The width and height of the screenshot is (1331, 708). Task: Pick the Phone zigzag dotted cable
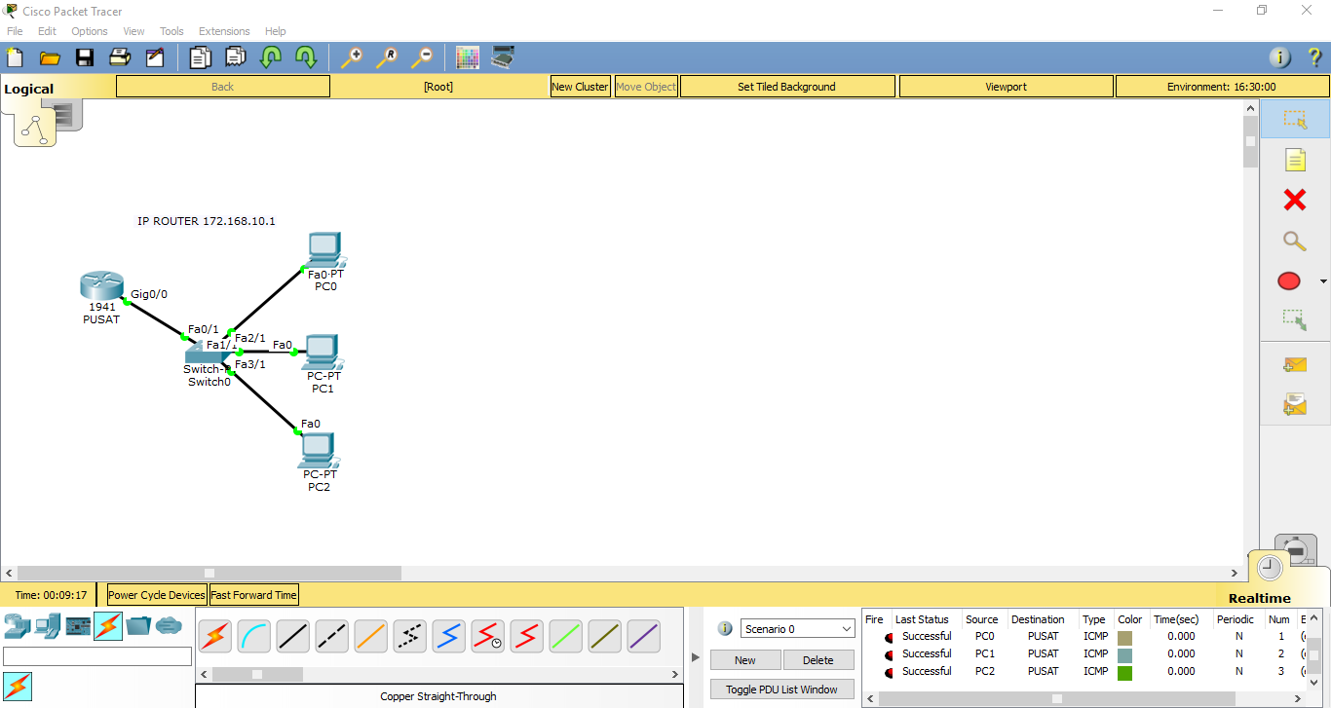(410, 637)
